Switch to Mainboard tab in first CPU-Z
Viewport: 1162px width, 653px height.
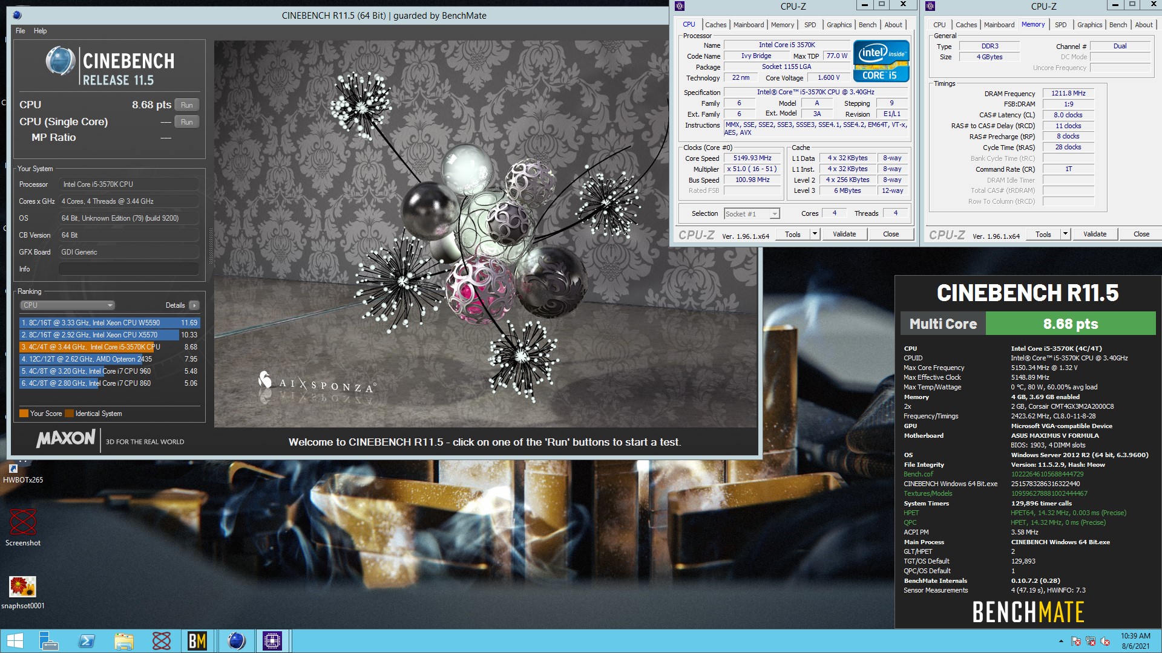[x=749, y=25]
